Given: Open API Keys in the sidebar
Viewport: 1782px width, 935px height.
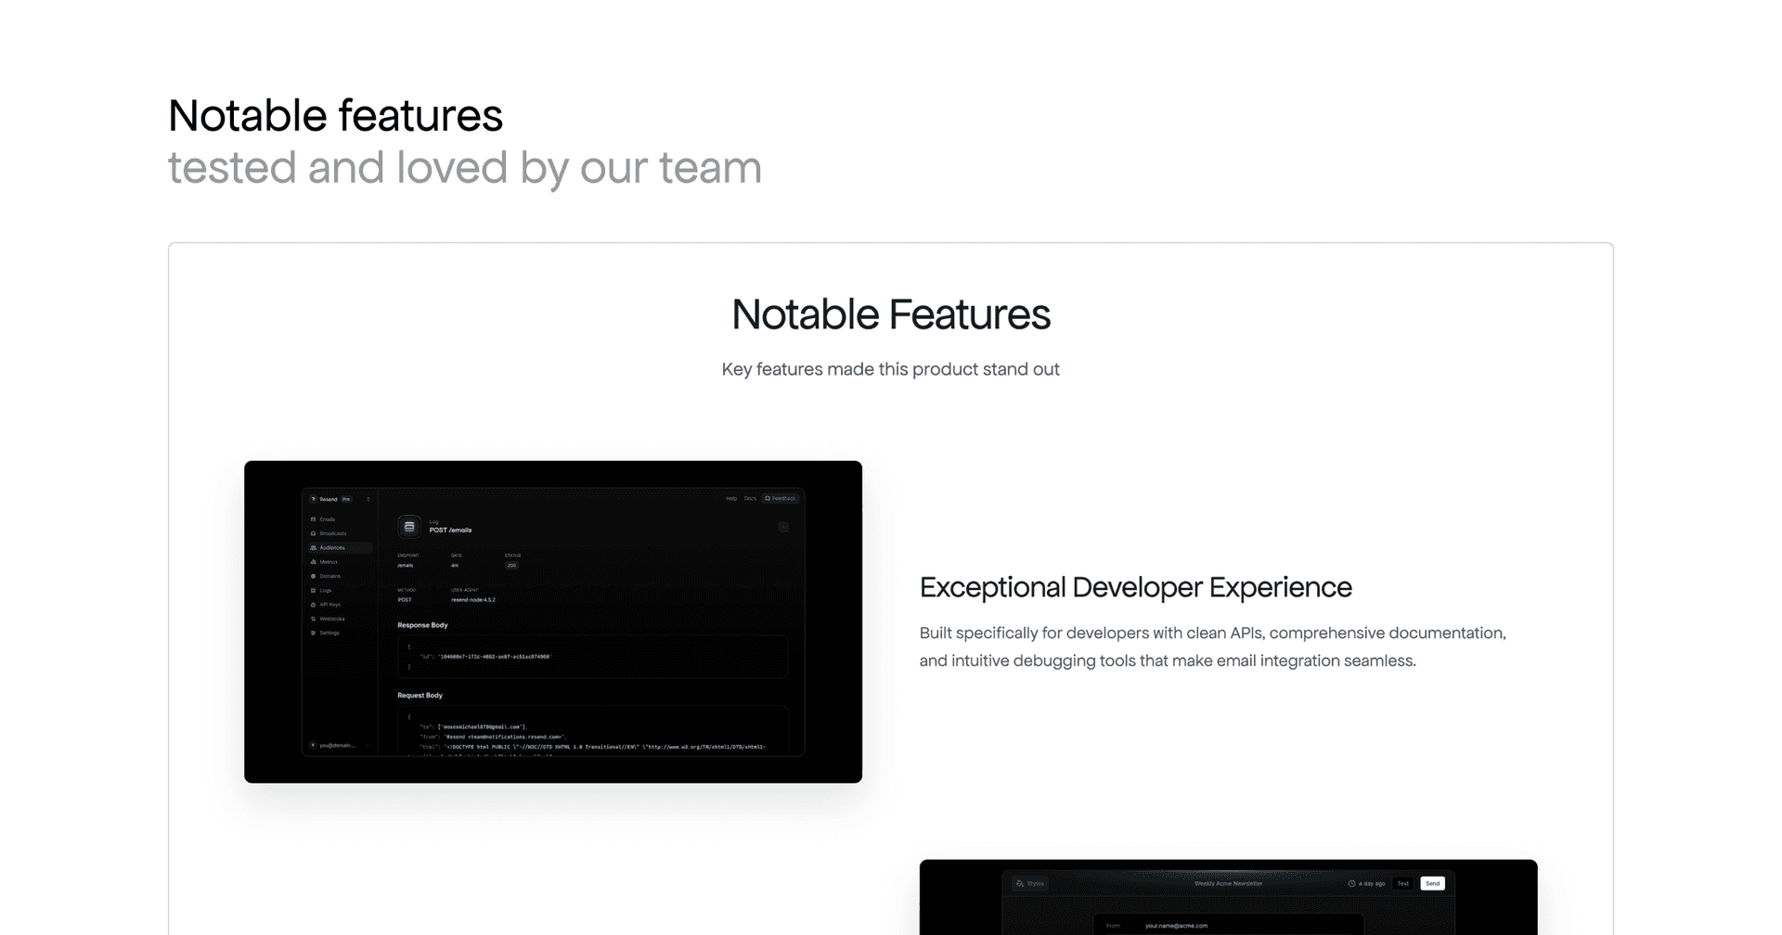Looking at the screenshot, I should [x=329, y=605].
